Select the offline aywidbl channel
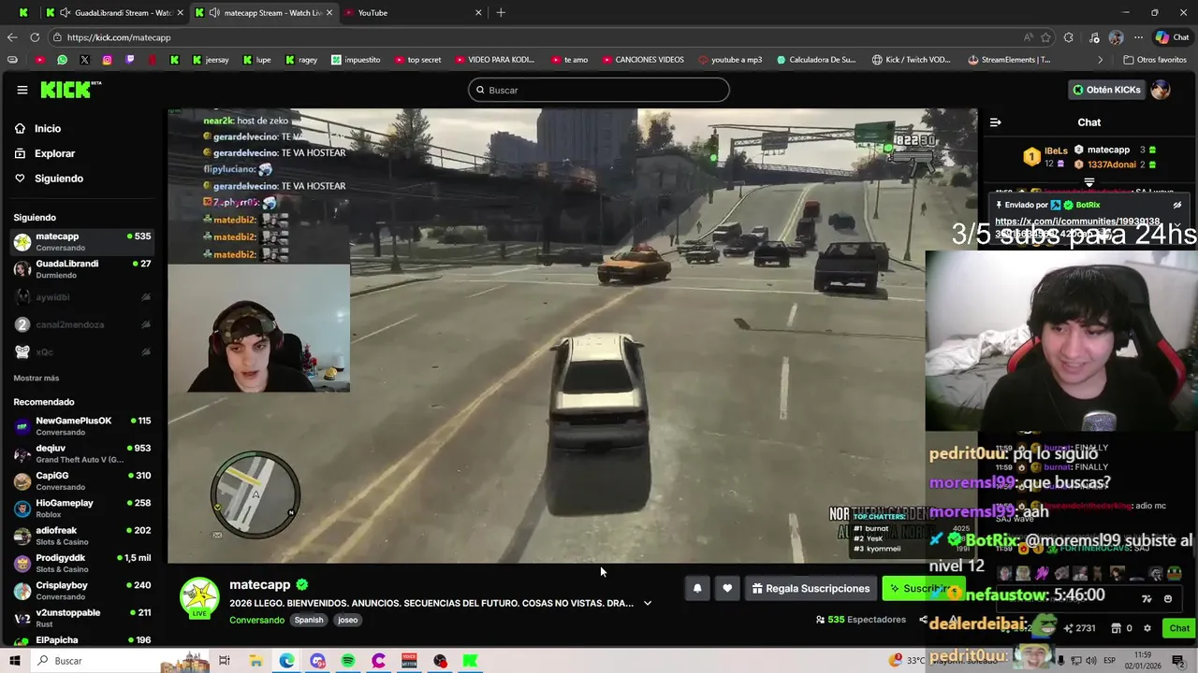The width and height of the screenshot is (1198, 673). click(82, 297)
